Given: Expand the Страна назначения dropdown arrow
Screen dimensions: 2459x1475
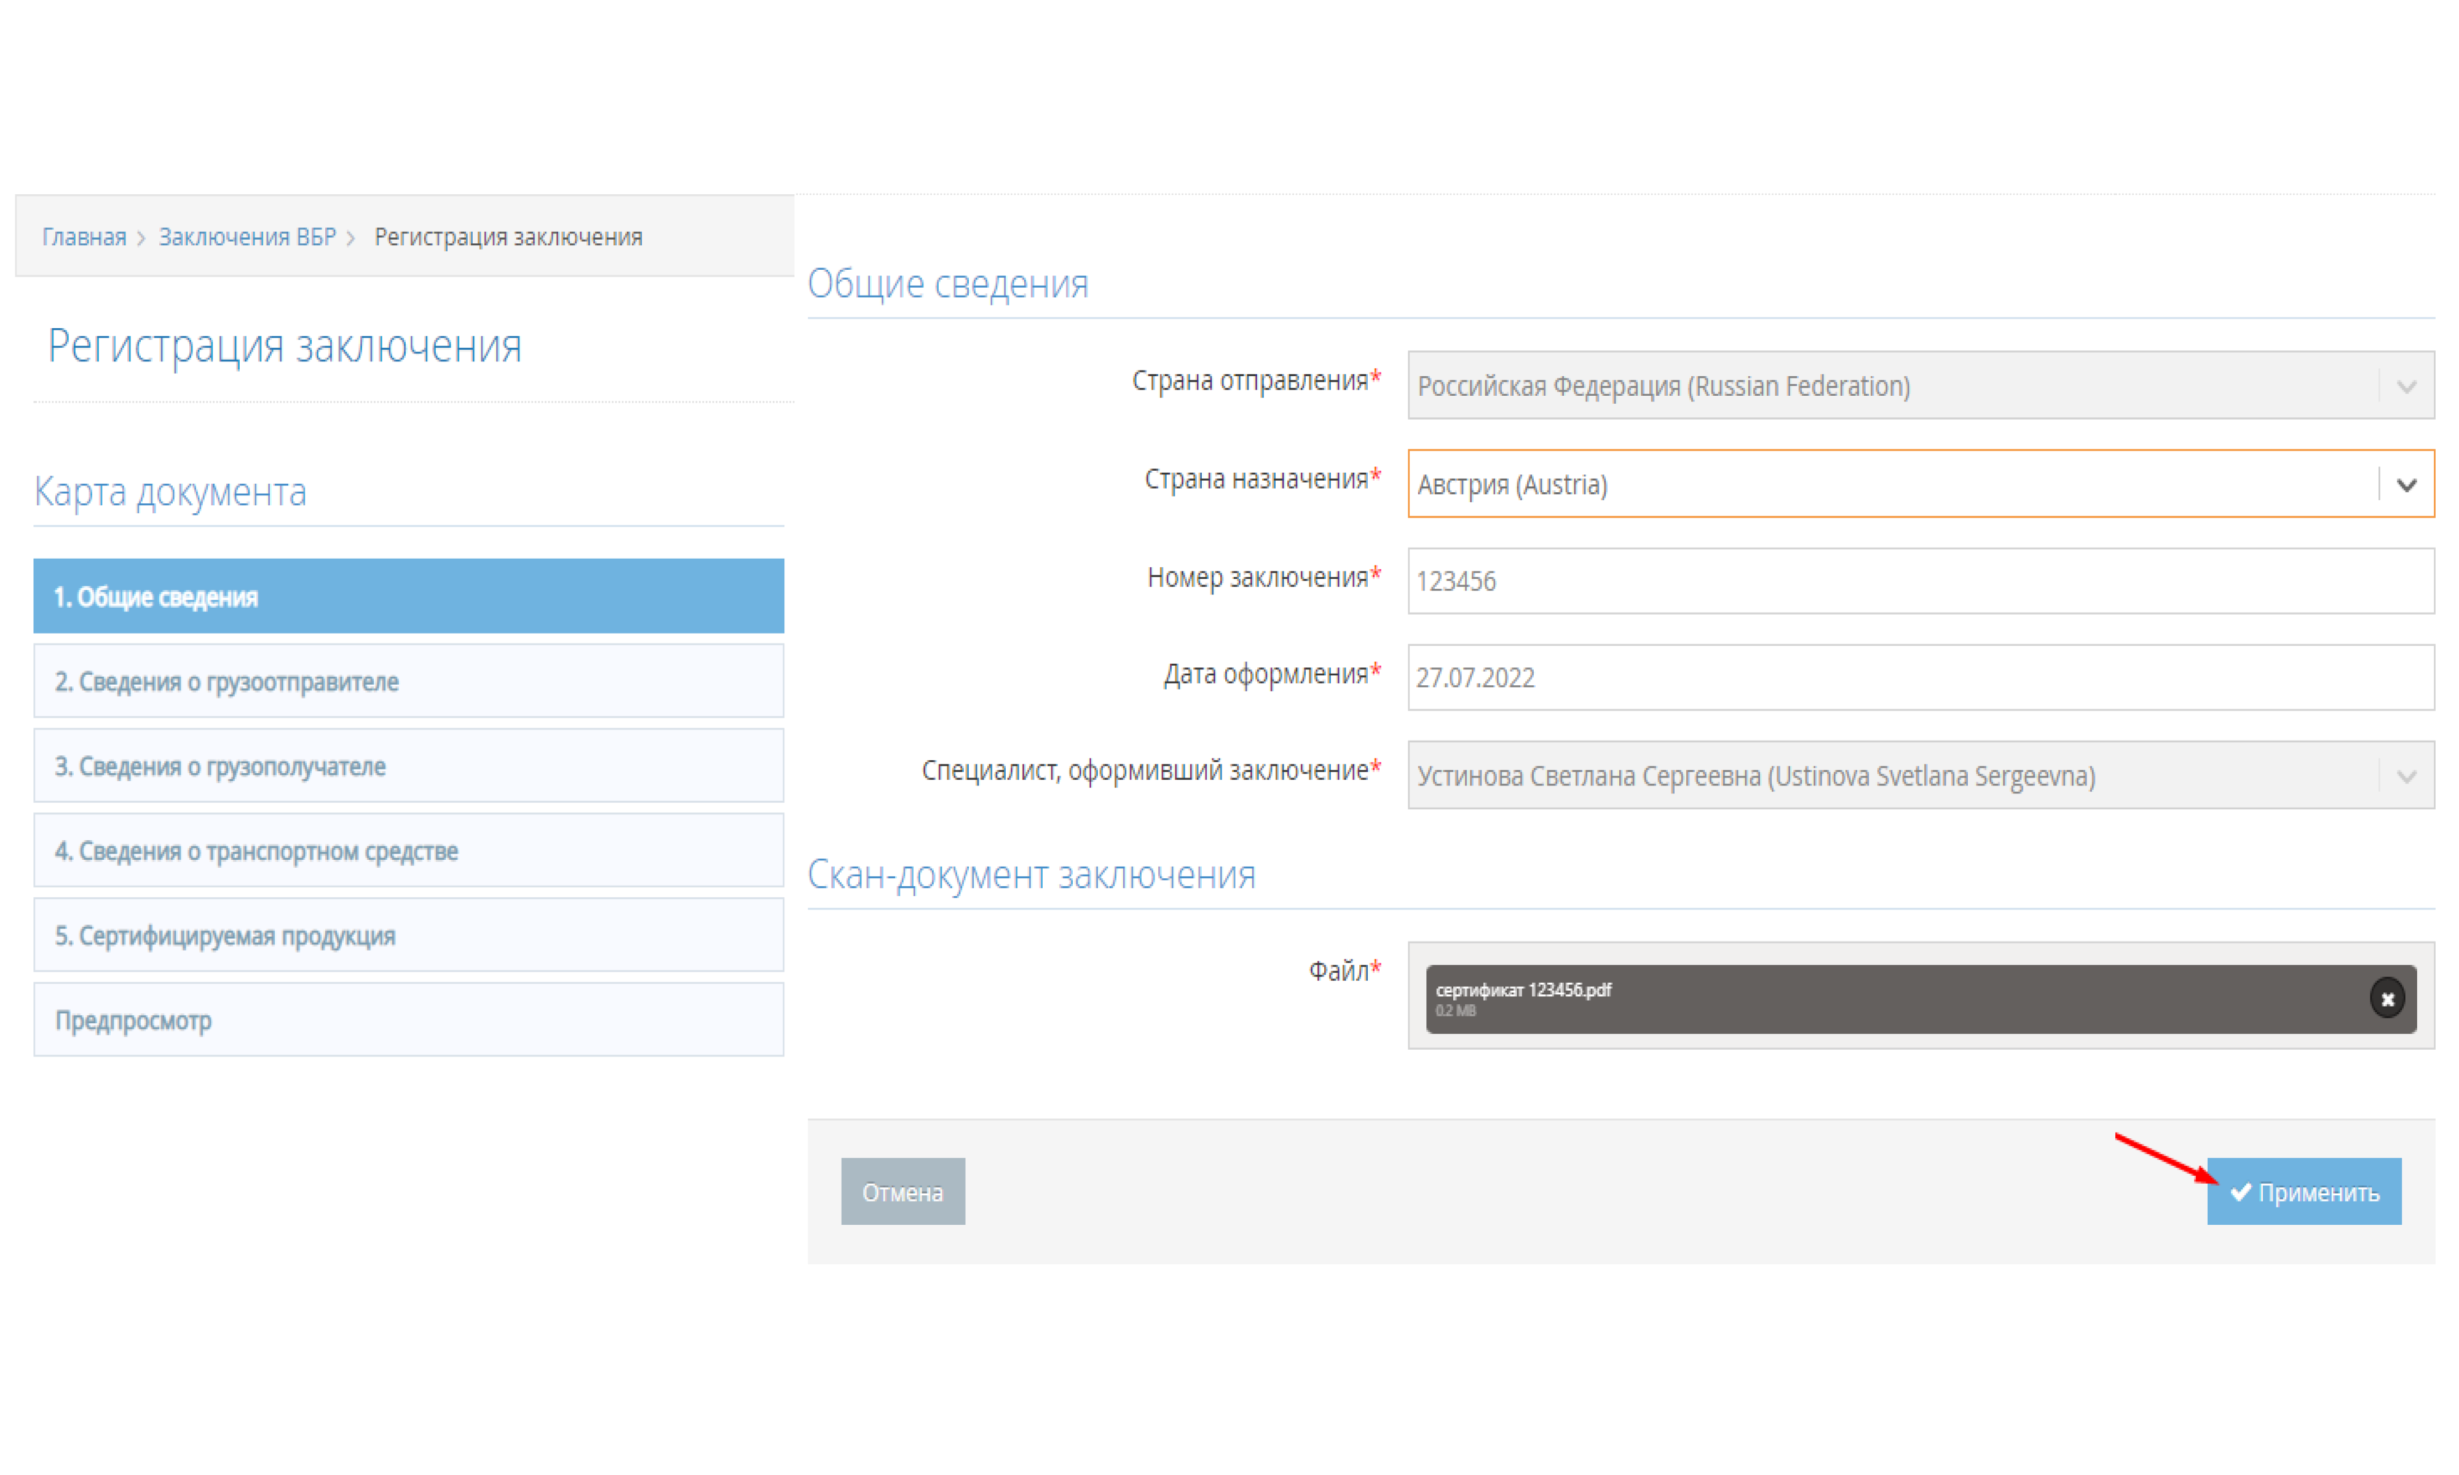Looking at the screenshot, I should tap(2406, 485).
